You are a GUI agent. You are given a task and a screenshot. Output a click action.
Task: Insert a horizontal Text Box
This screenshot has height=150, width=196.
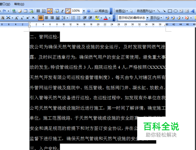pos(181,11)
